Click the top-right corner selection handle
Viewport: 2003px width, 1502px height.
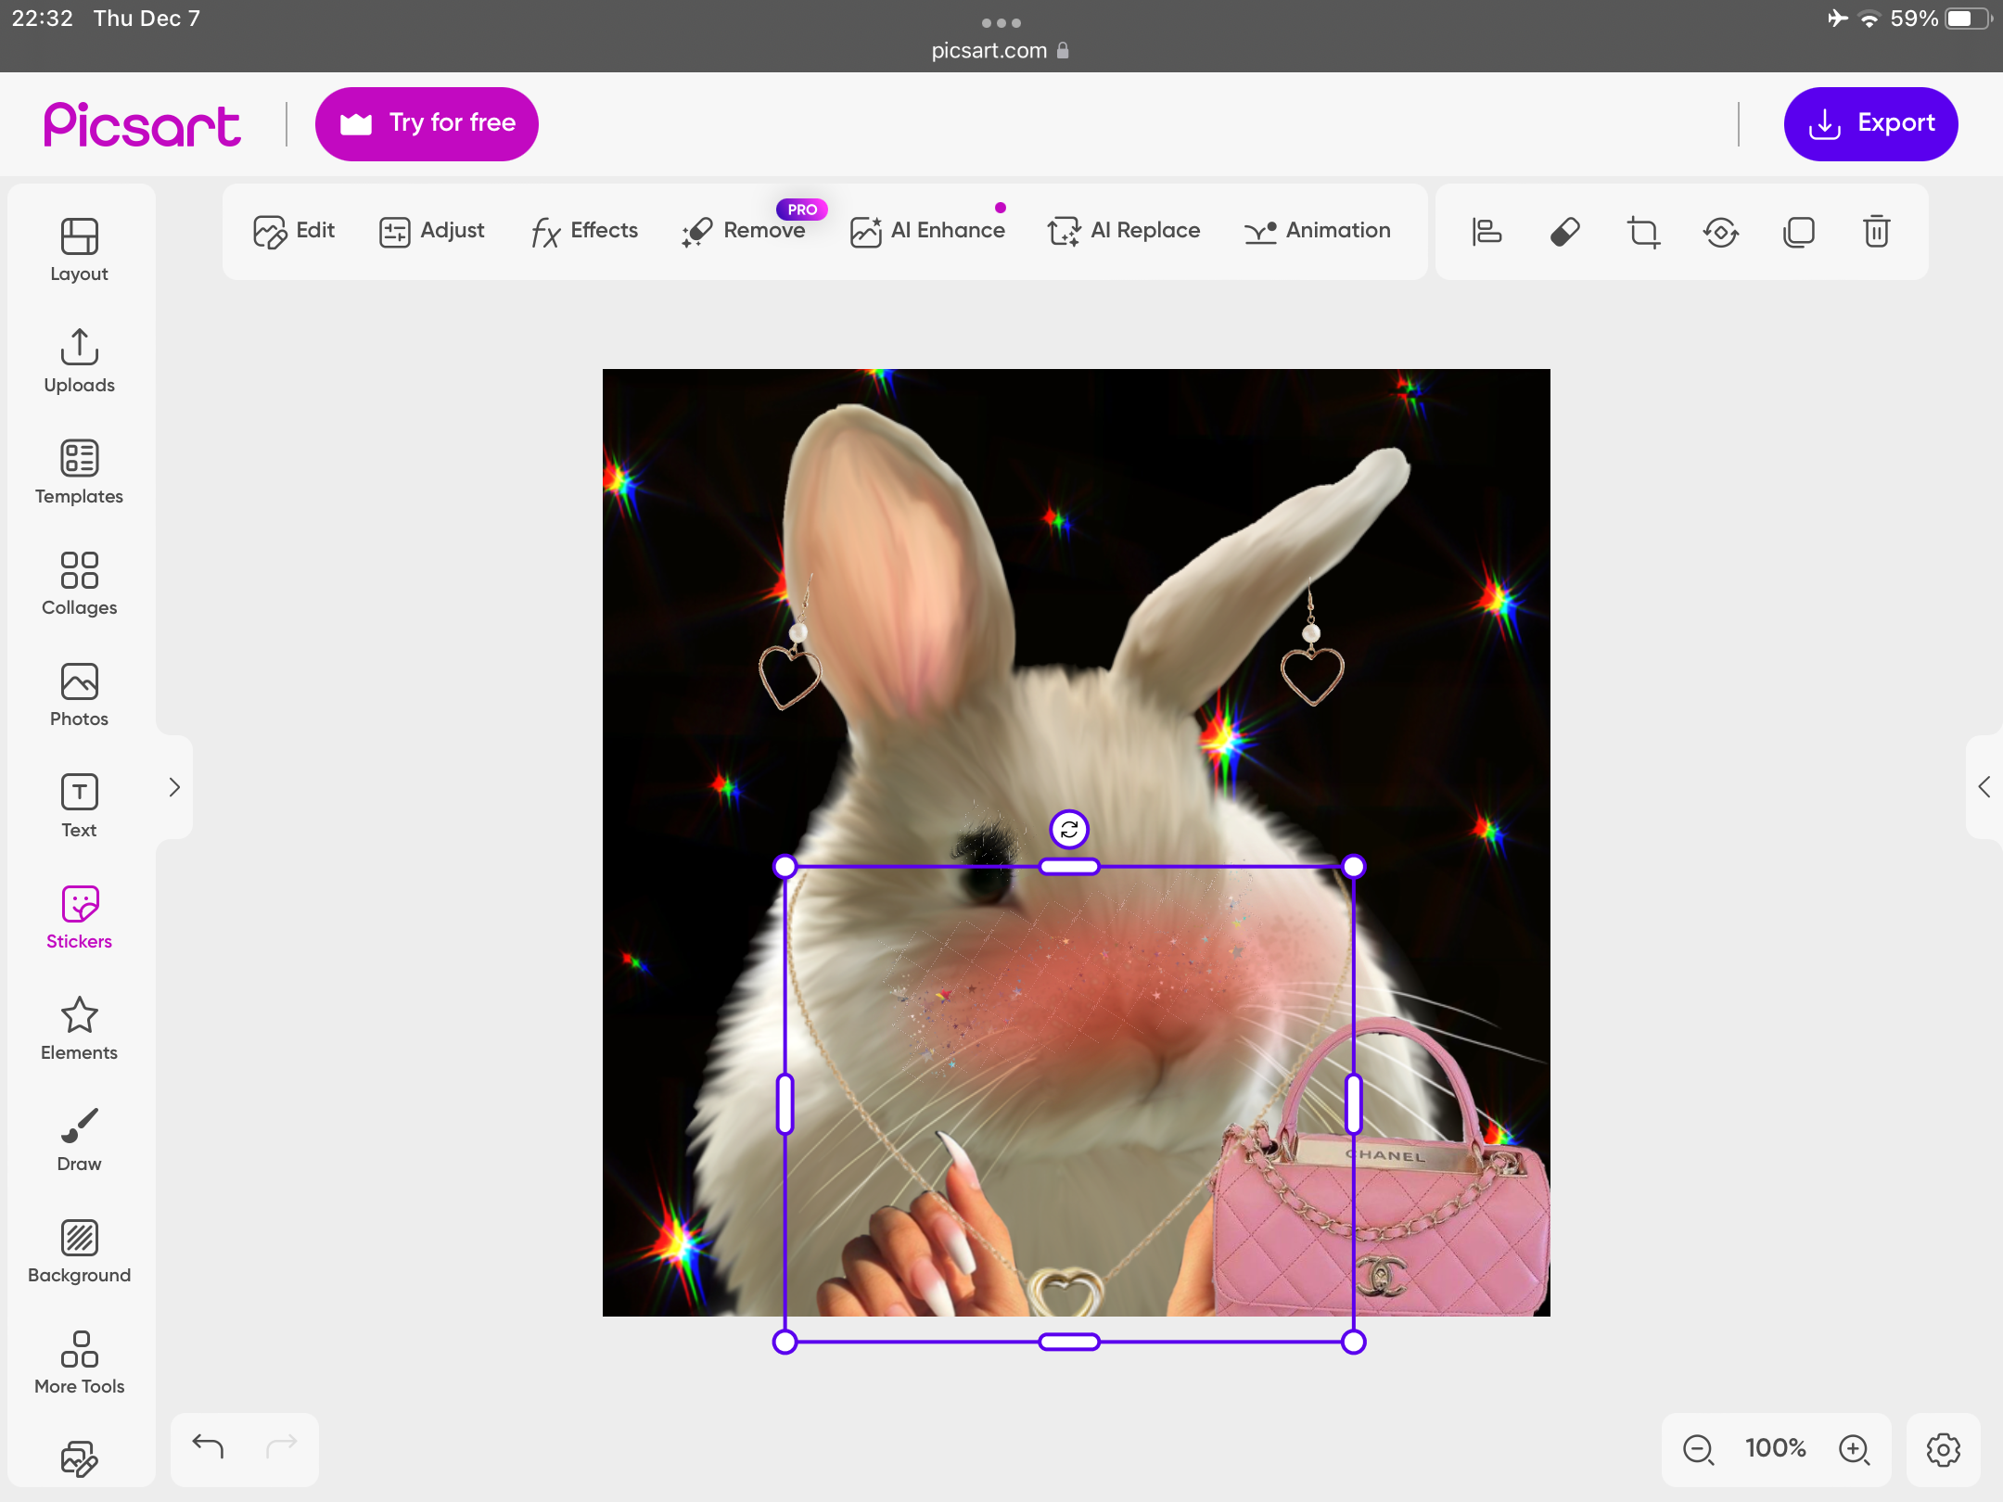pyautogui.click(x=1354, y=866)
